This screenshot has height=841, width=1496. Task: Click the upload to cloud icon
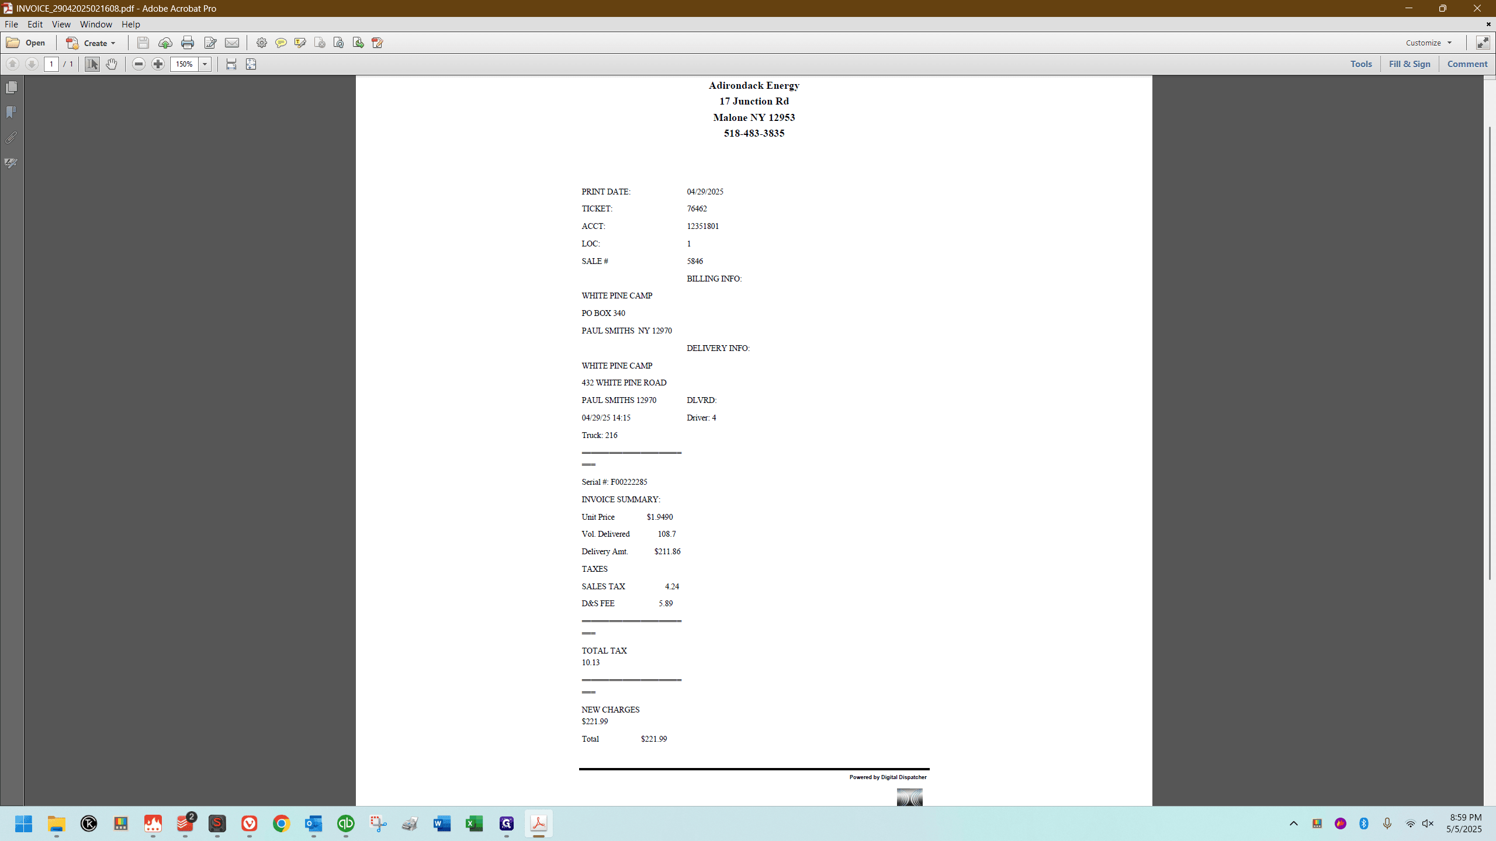[165, 43]
